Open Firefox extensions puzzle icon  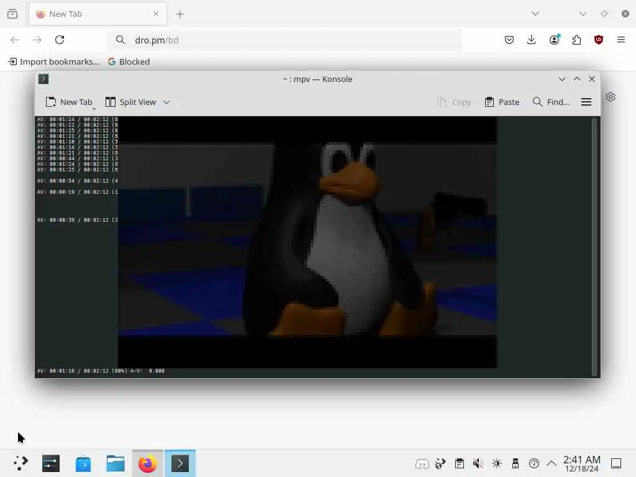pyautogui.click(x=576, y=40)
